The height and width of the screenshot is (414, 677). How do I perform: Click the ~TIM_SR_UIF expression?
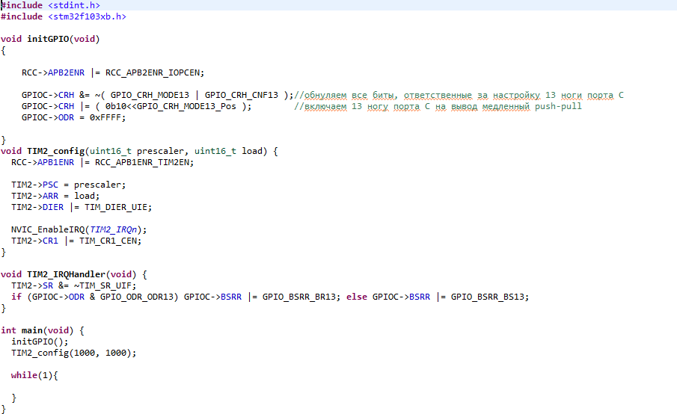pos(102,285)
